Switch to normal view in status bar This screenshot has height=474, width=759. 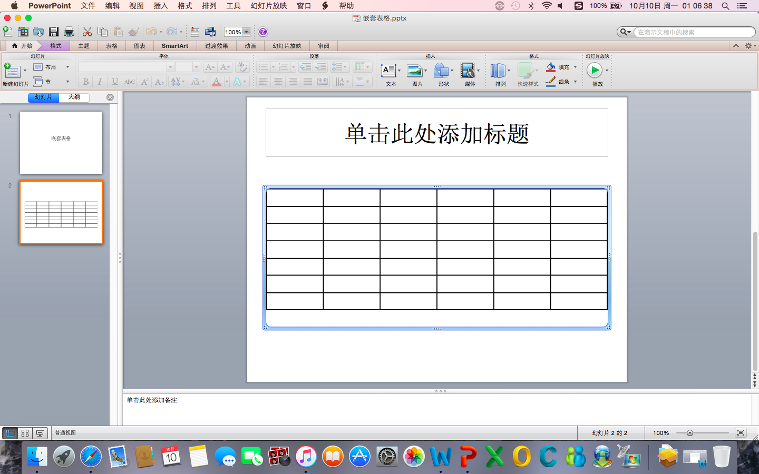coord(10,433)
